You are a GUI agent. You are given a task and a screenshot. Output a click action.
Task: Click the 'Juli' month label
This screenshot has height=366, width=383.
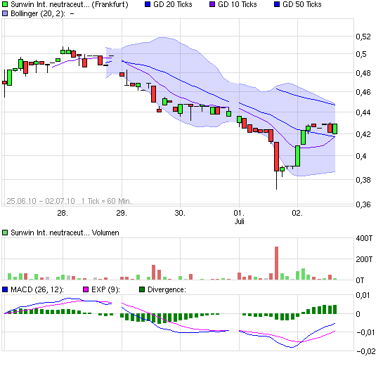240,221
